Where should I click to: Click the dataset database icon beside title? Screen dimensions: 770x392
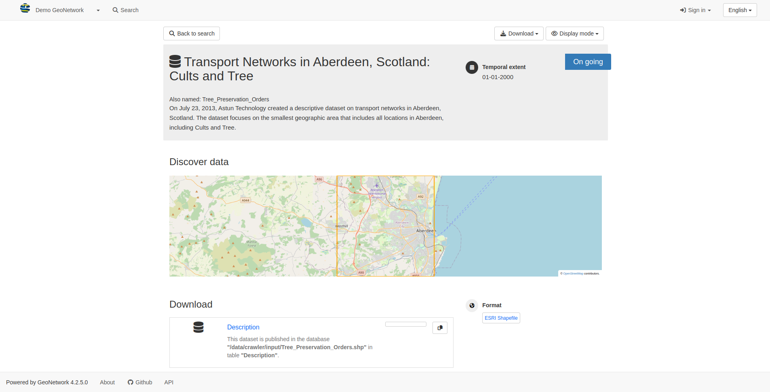175,61
